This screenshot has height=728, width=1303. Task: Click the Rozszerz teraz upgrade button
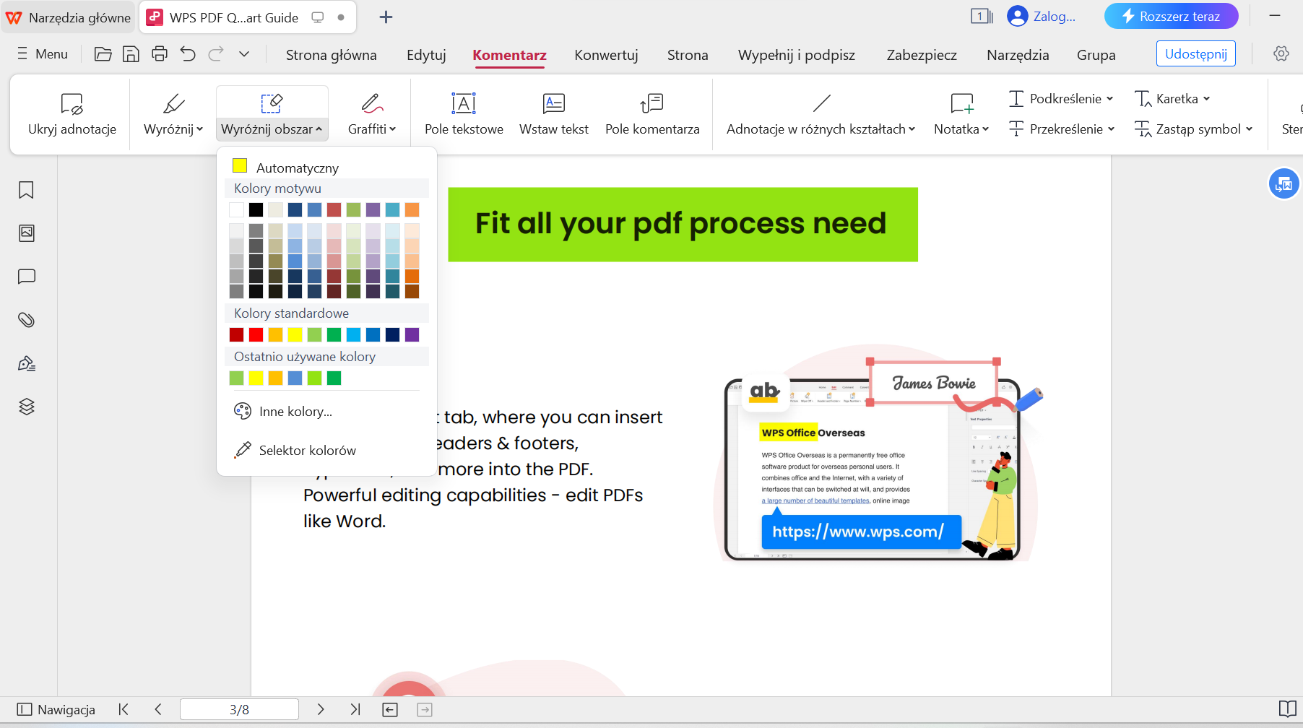point(1171,17)
